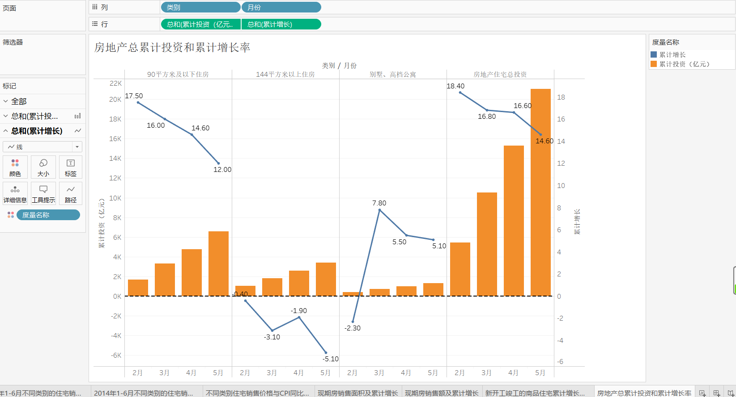Viewport: 736px width, 397px height.
Task: Click the 5月 bar in 90平方米及以下住房 pane
Action: [x=218, y=263]
